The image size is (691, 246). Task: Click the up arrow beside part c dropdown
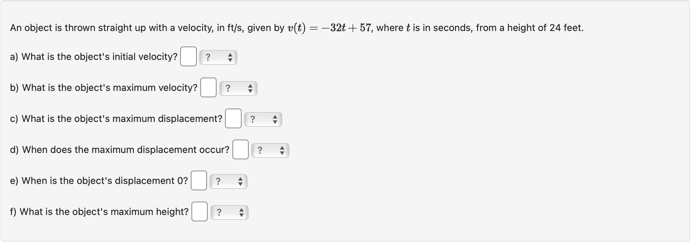click(x=276, y=116)
